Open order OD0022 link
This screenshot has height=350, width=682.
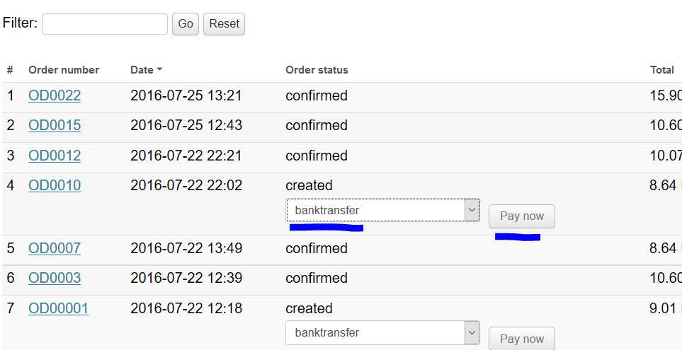[x=55, y=95]
